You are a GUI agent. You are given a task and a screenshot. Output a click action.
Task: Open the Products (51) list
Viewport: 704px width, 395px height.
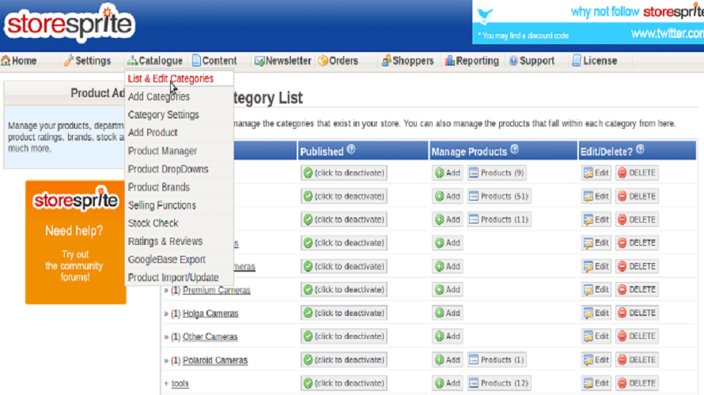click(499, 196)
